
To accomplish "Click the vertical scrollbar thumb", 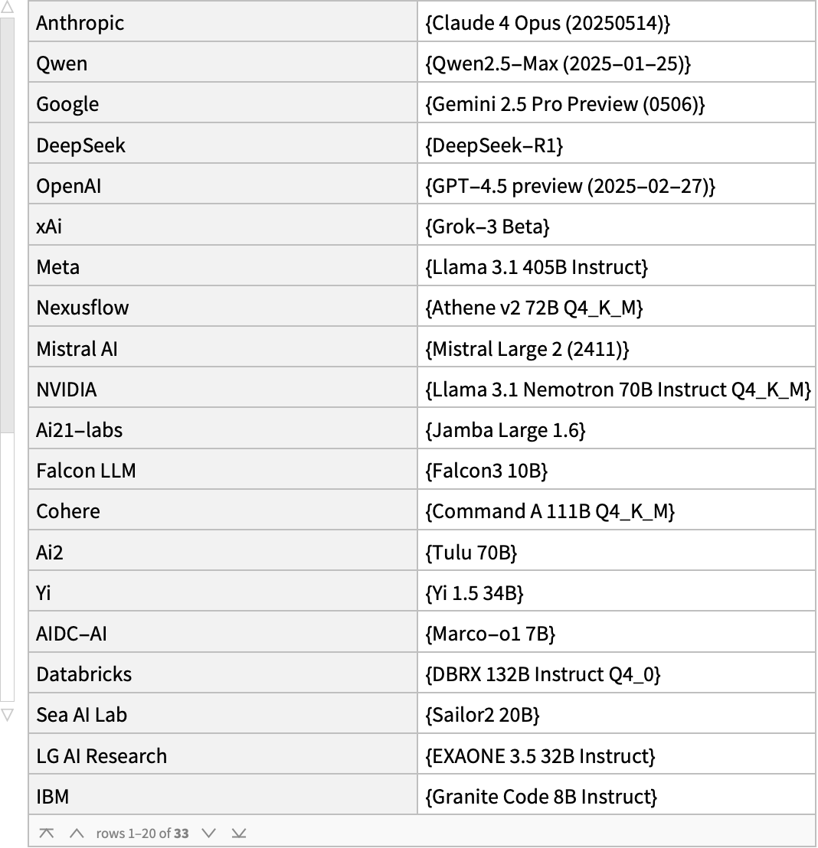I will (x=7, y=222).
